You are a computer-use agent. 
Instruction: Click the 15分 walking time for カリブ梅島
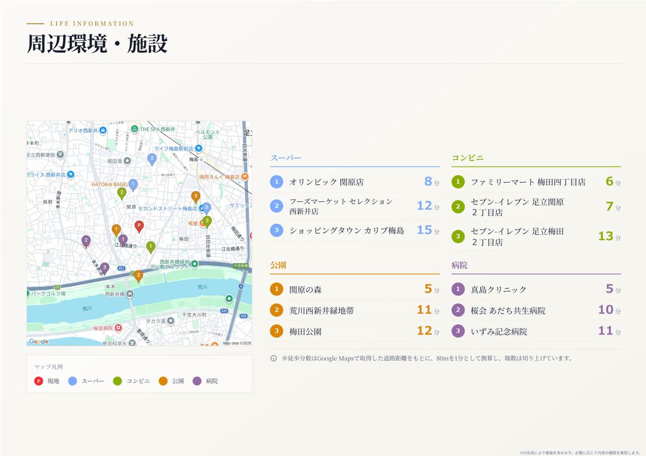click(x=428, y=230)
